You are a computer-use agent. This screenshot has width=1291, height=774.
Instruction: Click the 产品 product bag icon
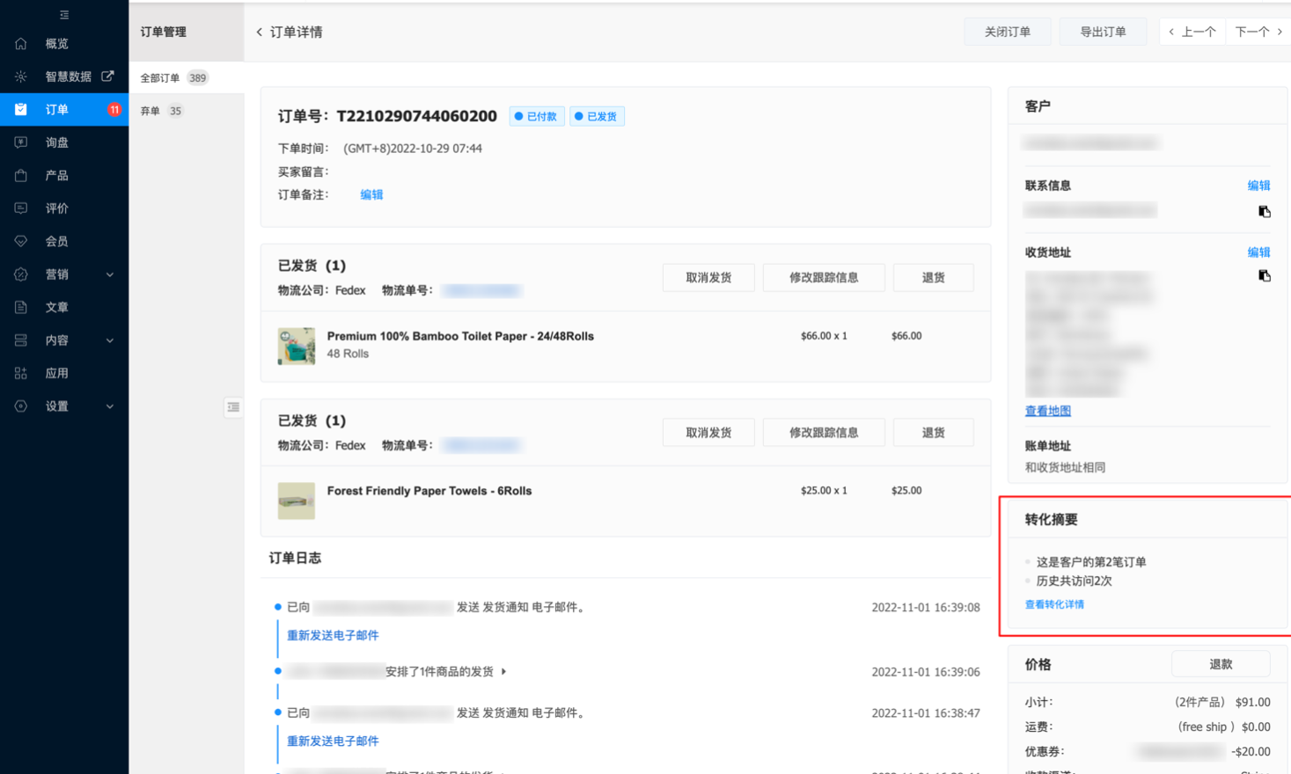click(x=21, y=175)
